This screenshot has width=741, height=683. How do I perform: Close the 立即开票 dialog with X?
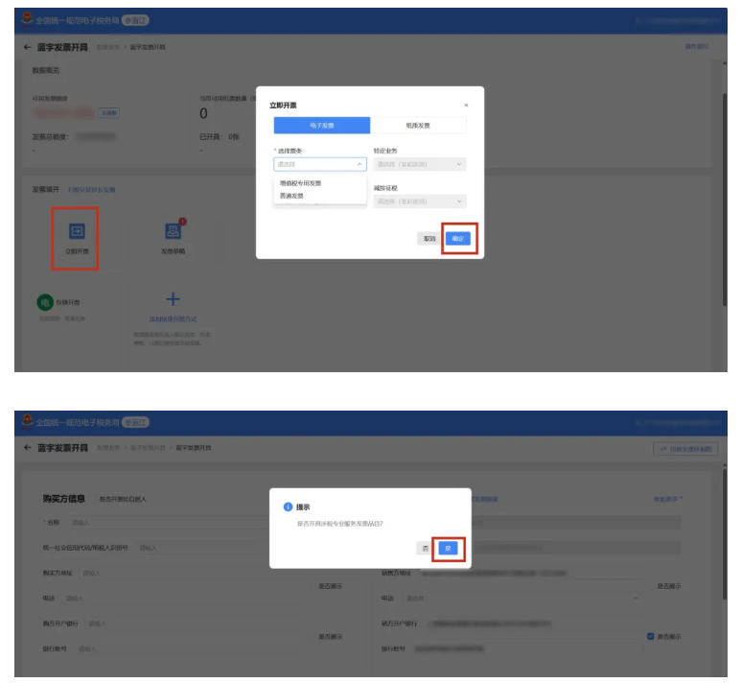466,105
